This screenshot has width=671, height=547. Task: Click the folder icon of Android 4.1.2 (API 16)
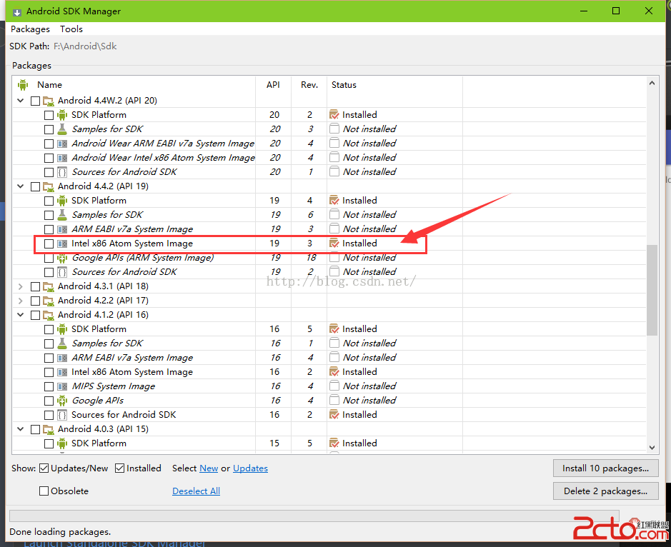[49, 315]
